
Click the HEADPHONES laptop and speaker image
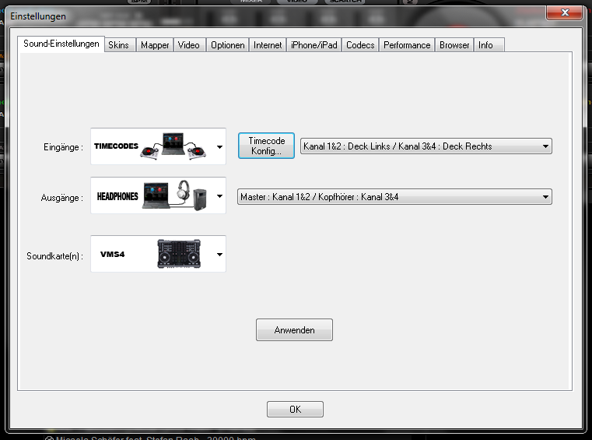(x=175, y=195)
